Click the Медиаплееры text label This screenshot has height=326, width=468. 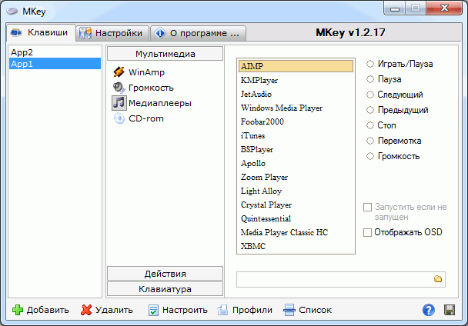pyautogui.click(x=160, y=103)
